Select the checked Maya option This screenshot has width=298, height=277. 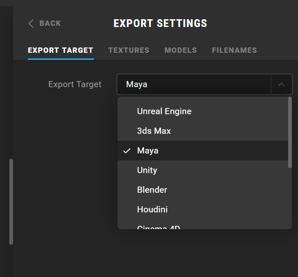coord(203,151)
